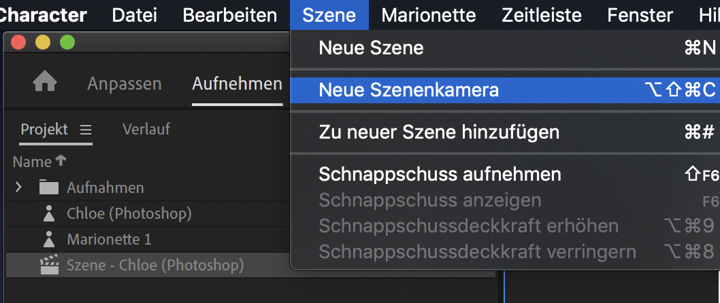The height and width of the screenshot is (303, 720).
Task: Open the Bearbeiten menu
Action: tap(230, 15)
